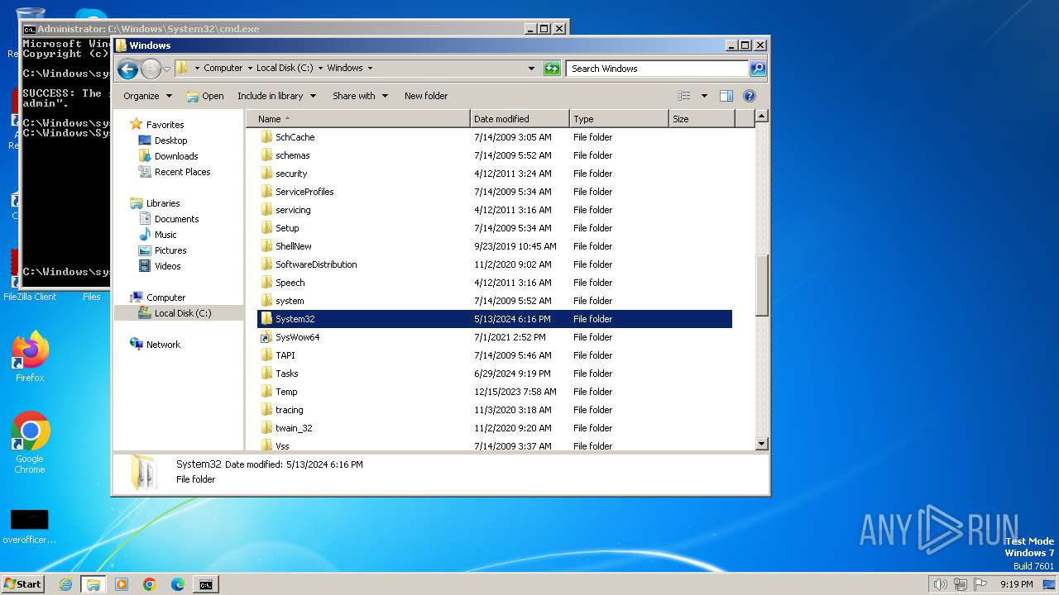Select Computer in navigation pane
Screen dimensions: 1059x595
tap(165, 297)
